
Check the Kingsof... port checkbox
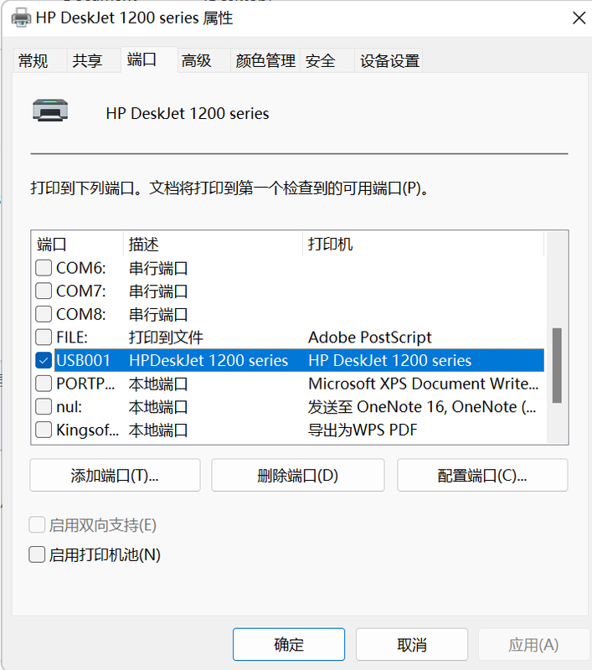tap(44, 430)
